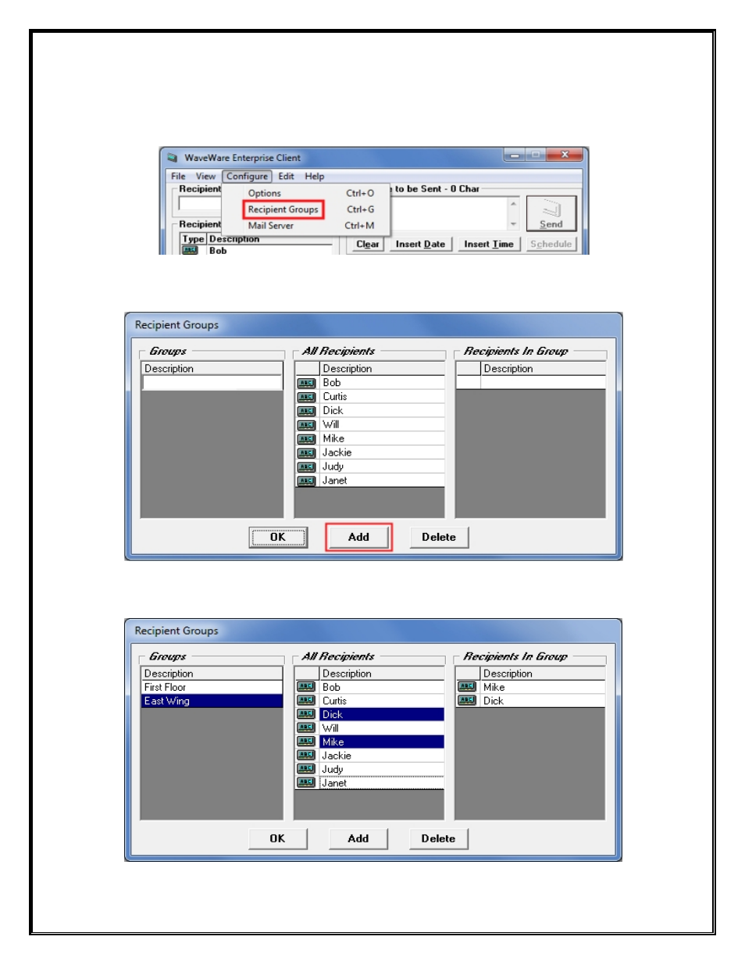Click the Send button
This screenshot has height=965, width=745.
pos(551,213)
